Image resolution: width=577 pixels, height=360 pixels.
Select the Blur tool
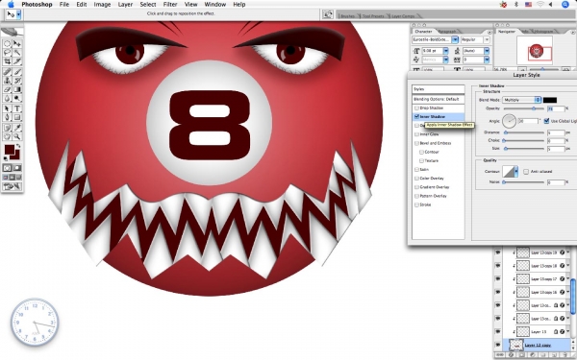[x=7, y=98]
